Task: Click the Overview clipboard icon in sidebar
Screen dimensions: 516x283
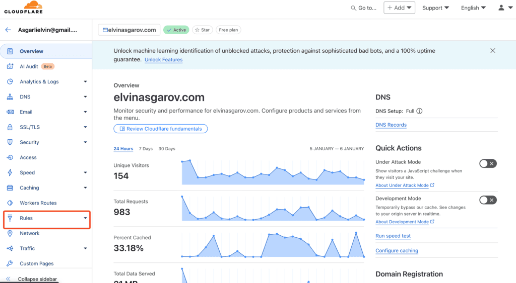Action: click(x=10, y=51)
